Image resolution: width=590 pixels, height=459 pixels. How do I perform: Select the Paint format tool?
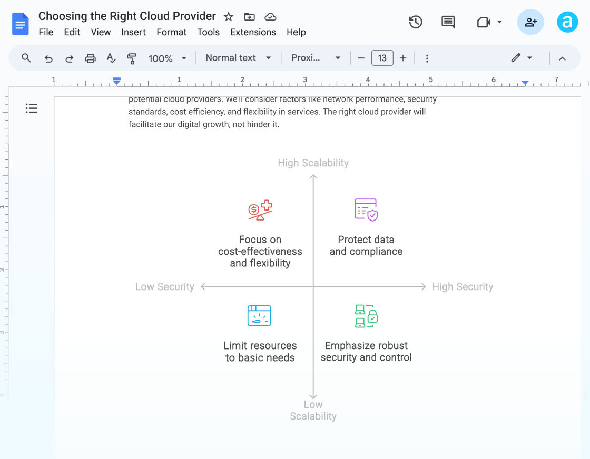132,58
